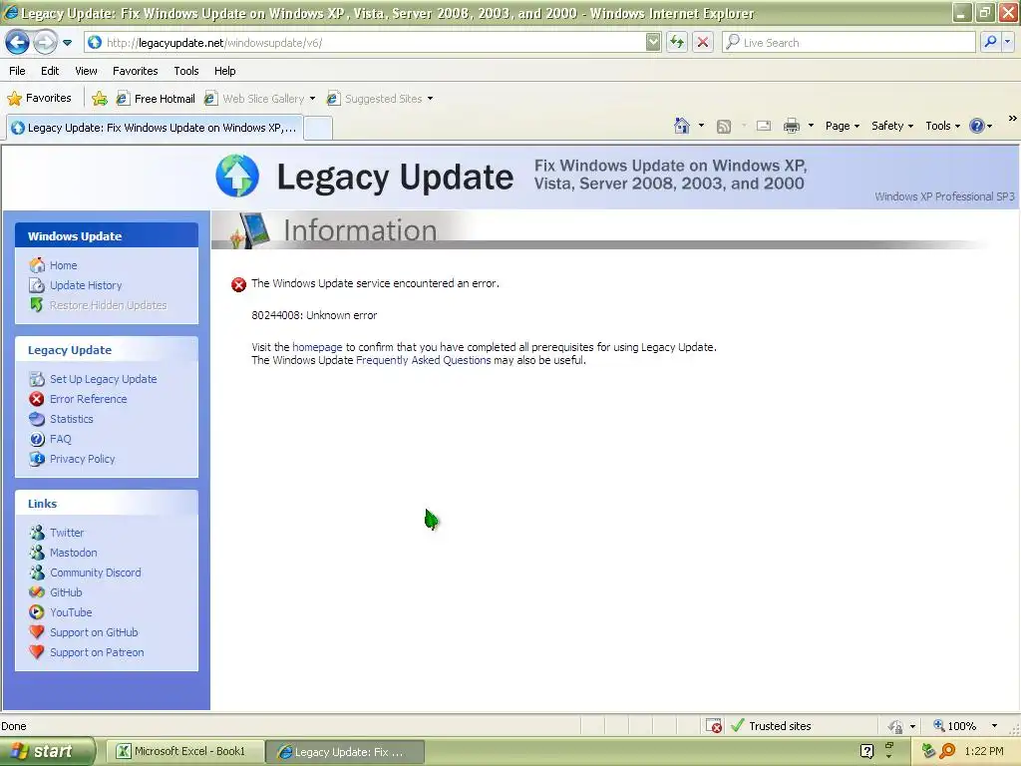The height and width of the screenshot is (766, 1021).
Task: Open the Support on Patreon link
Action: point(97,652)
